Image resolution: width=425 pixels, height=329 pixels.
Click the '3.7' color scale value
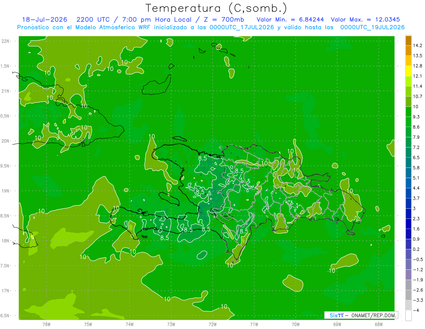point(416,198)
